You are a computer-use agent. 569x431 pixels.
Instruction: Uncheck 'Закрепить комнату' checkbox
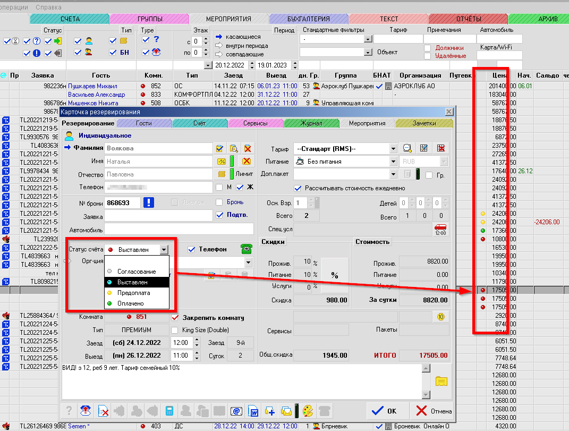click(x=175, y=318)
